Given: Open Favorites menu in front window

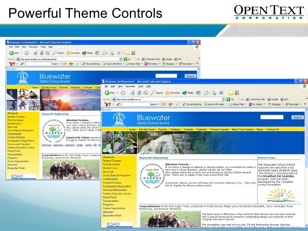Looking at the screenshot, I should pyautogui.click(x=130, y=86).
